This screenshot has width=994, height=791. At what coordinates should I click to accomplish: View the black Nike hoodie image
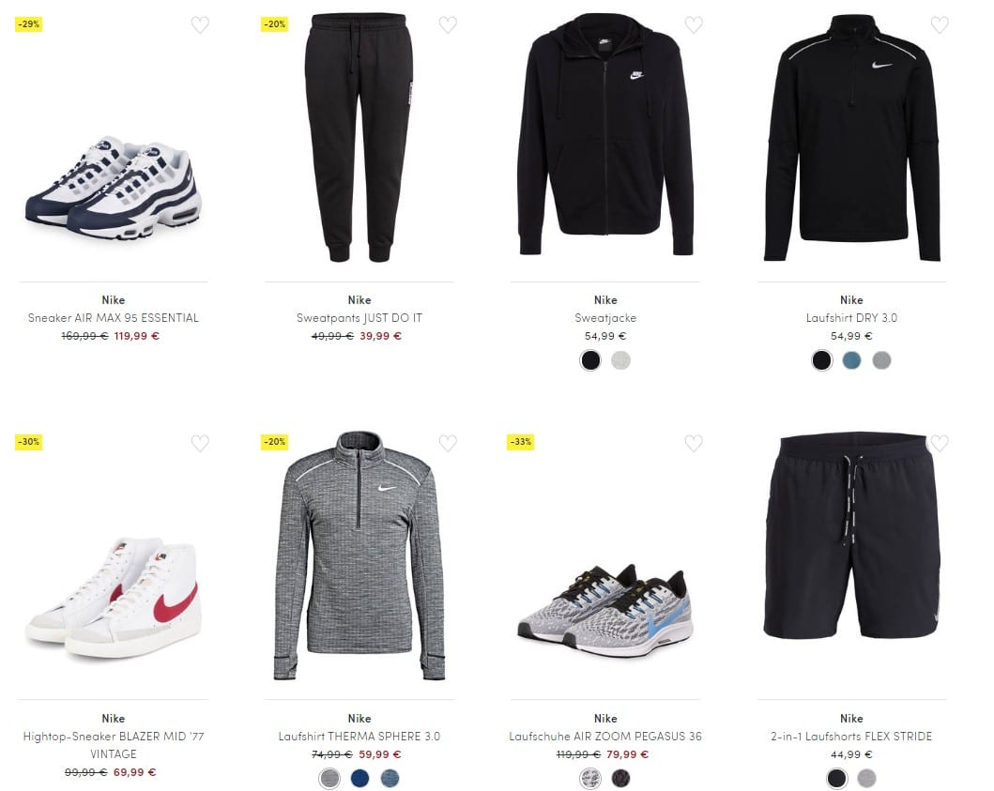pyautogui.click(x=605, y=134)
